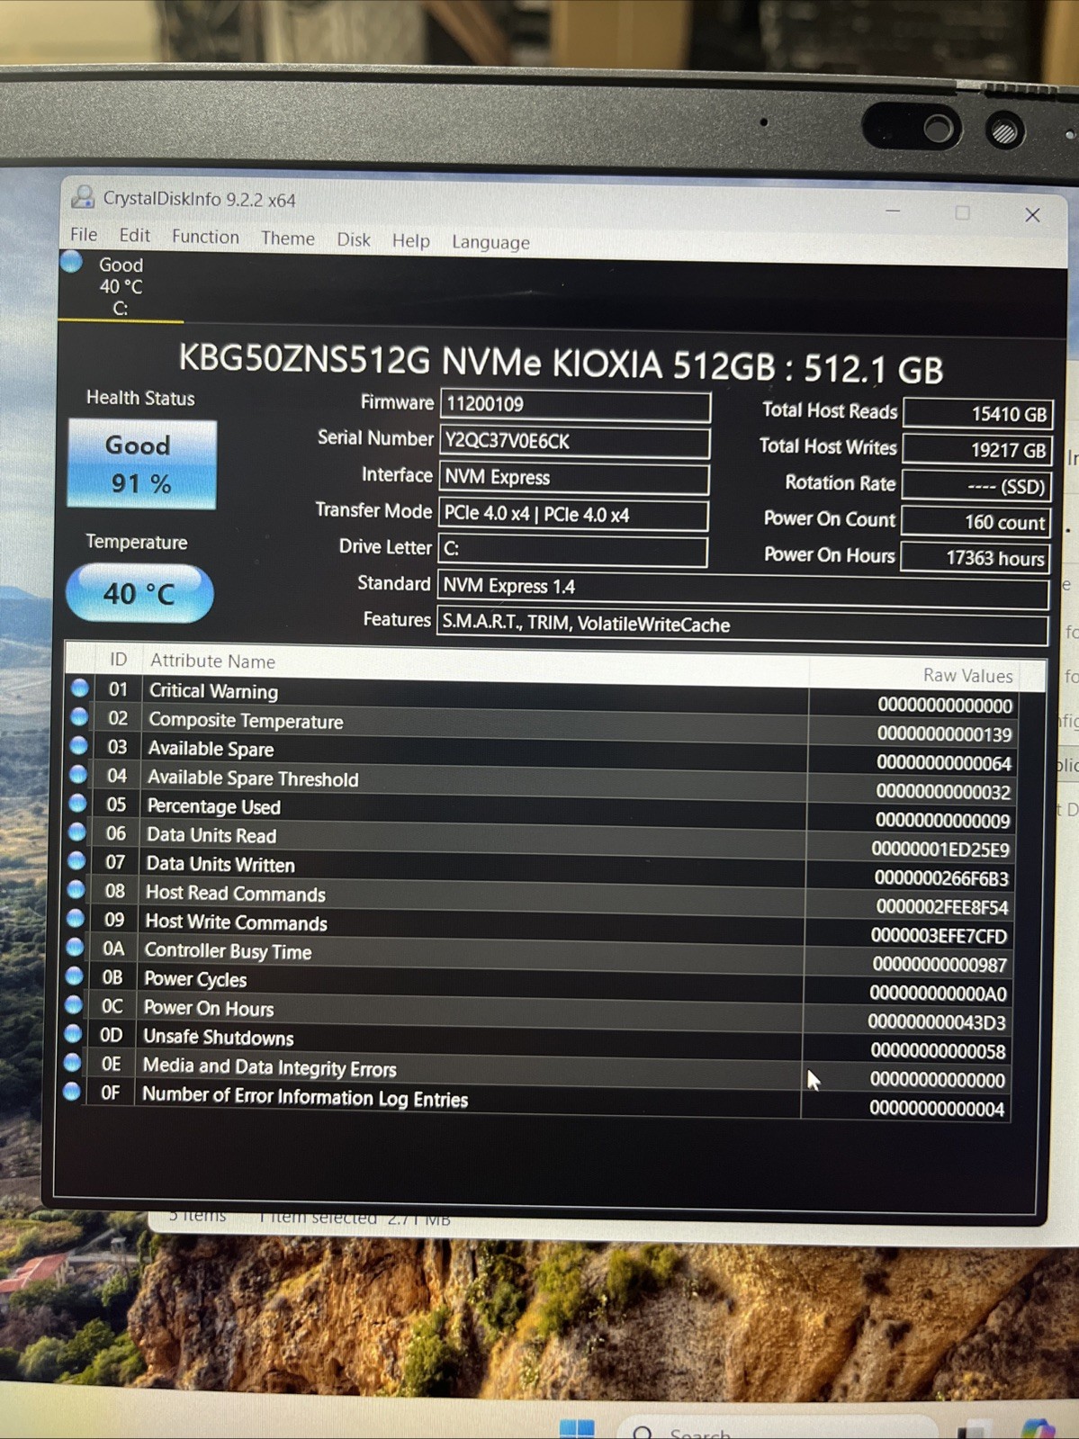Click the CrystalDiskInfo title bar app icon

tap(83, 196)
